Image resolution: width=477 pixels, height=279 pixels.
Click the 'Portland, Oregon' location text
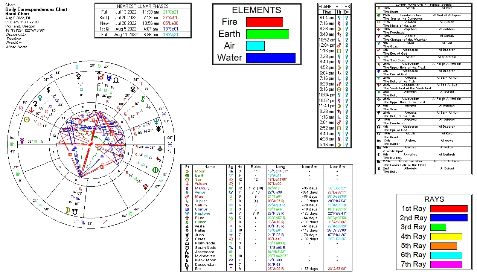18,26
